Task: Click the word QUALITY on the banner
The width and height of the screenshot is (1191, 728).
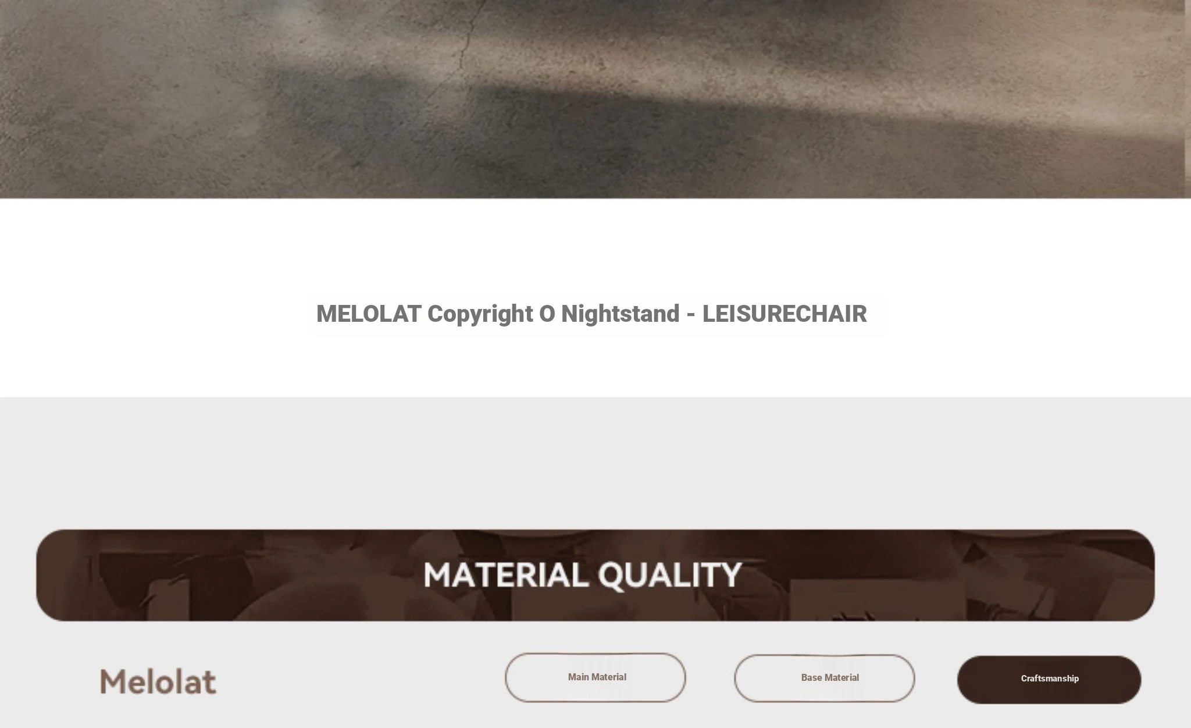Action: click(x=670, y=575)
